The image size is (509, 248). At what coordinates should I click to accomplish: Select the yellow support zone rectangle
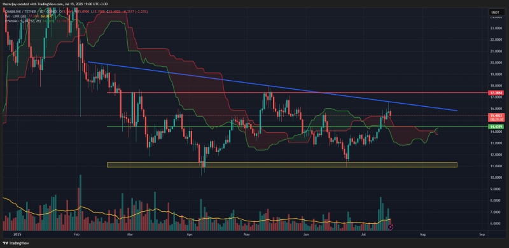tap(282, 165)
